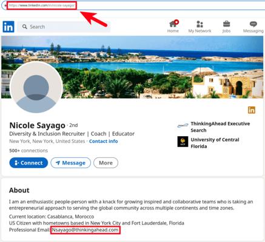Open the Contact info link
The height and width of the screenshot is (242, 265).
click(x=104, y=141)
